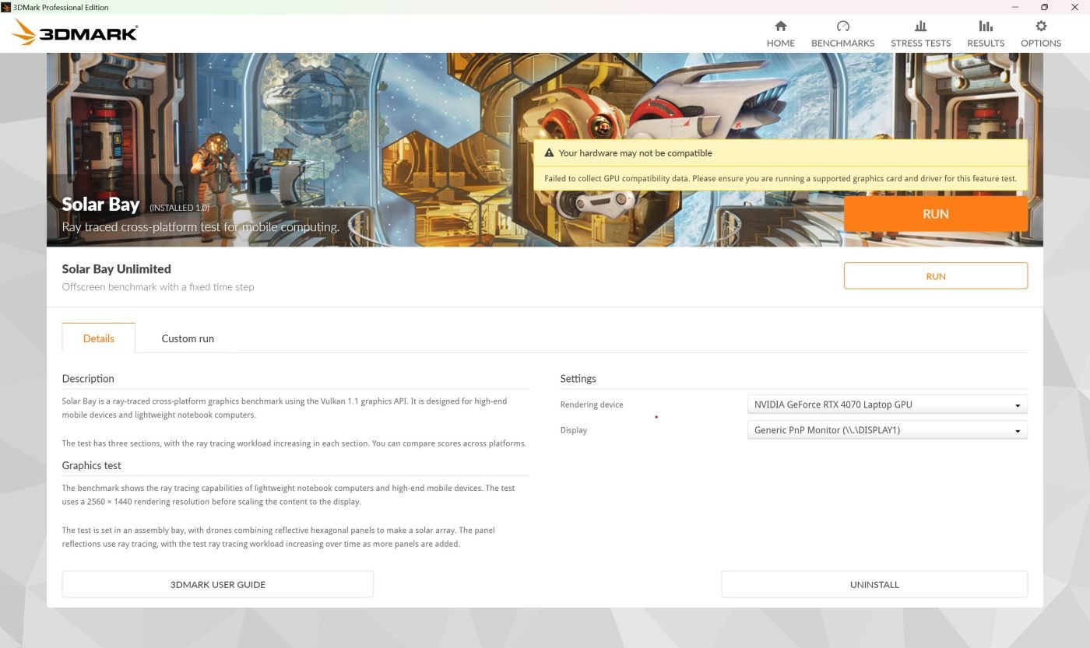This screenshot has width=1090, height=648.
Task: Run the Solar Bay benchmark orange button
Action: click(x=935, y=214)
